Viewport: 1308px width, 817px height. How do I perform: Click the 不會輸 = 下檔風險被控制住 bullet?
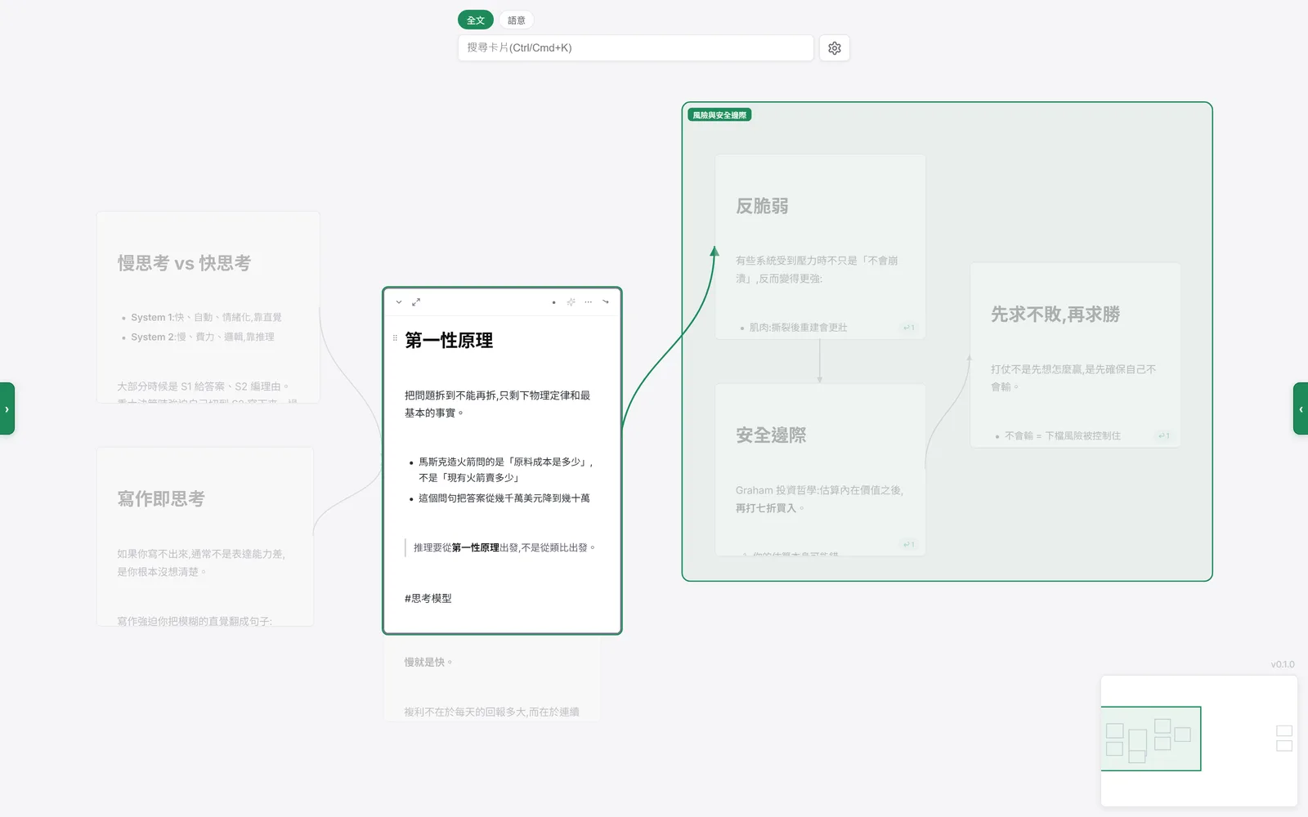[x=1063, y=436]
